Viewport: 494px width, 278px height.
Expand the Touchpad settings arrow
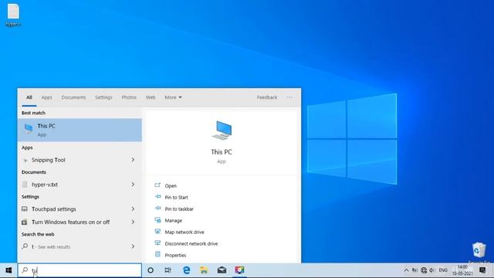point(133,209)
